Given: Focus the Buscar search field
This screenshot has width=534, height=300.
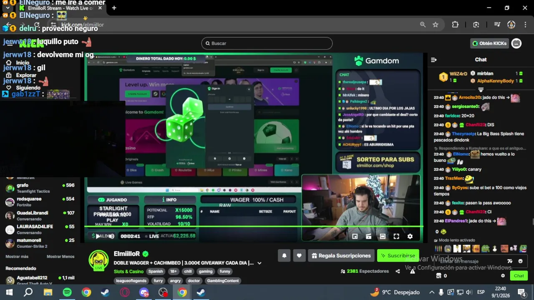Looking at the screenshot, I should 267,43.
